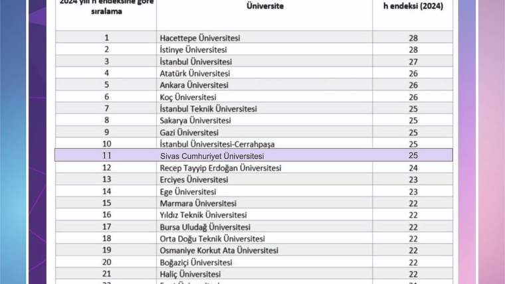Select h-index 23 in Ege Üniversitesi row
505x284 pixels.
coord(413,192)
